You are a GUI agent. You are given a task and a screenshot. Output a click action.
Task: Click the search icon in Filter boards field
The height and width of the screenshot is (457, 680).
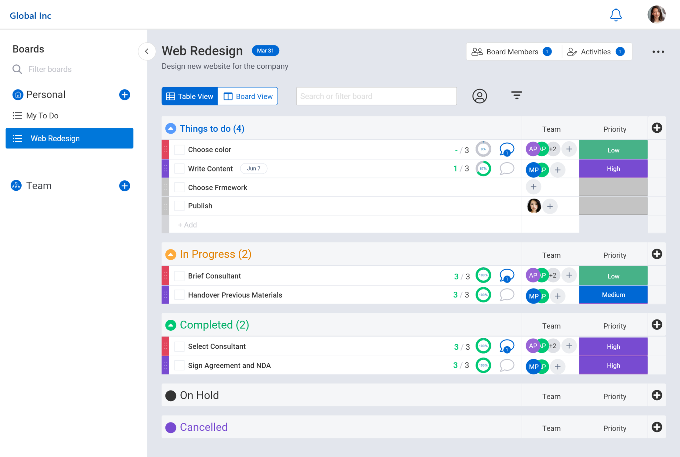coord(17,69)
